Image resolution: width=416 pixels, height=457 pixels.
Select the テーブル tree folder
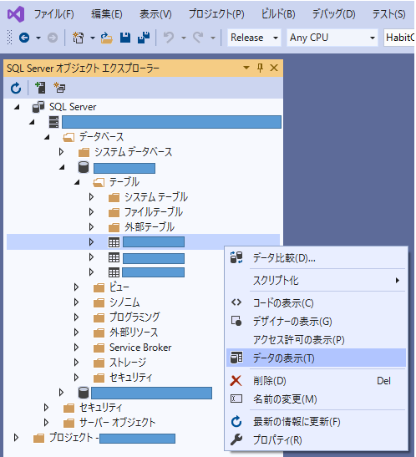[x=124, y=182]
